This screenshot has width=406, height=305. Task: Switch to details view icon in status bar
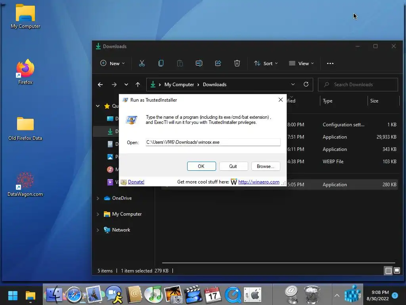coord(388,271)
